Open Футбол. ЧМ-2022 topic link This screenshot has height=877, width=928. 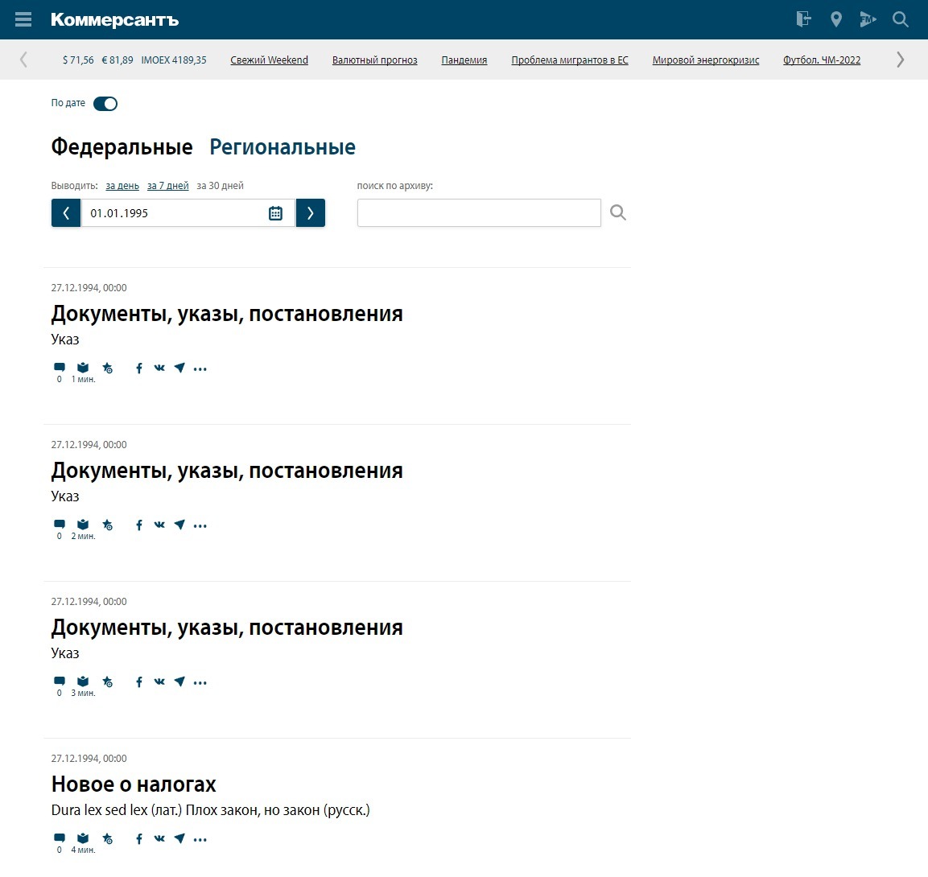coord(822,60)
